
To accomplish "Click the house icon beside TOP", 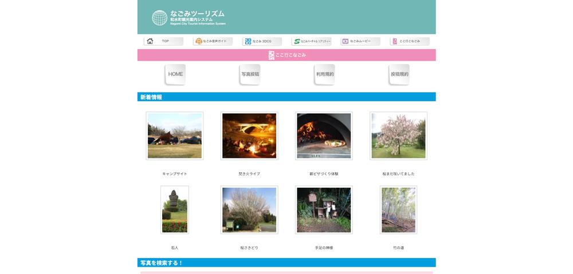I will coord(150,41).
